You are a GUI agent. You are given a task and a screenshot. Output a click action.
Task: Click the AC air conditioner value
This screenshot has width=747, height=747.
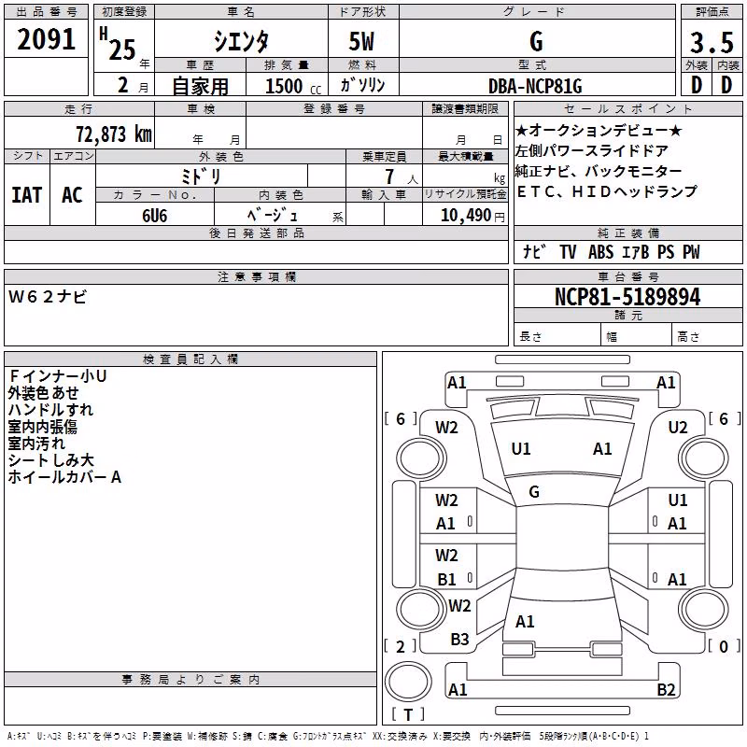pyautogui.click(x=73, y=195)
